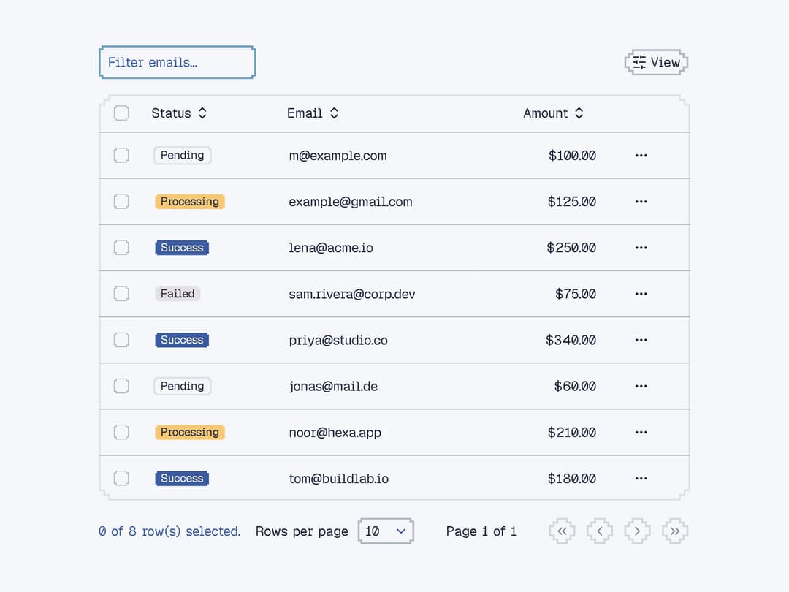The width and height of the screenshot is (789, 592).
Task: Click the Success badge for priya@studio.co
Action: pyautogui.click(x=182, y=340)
